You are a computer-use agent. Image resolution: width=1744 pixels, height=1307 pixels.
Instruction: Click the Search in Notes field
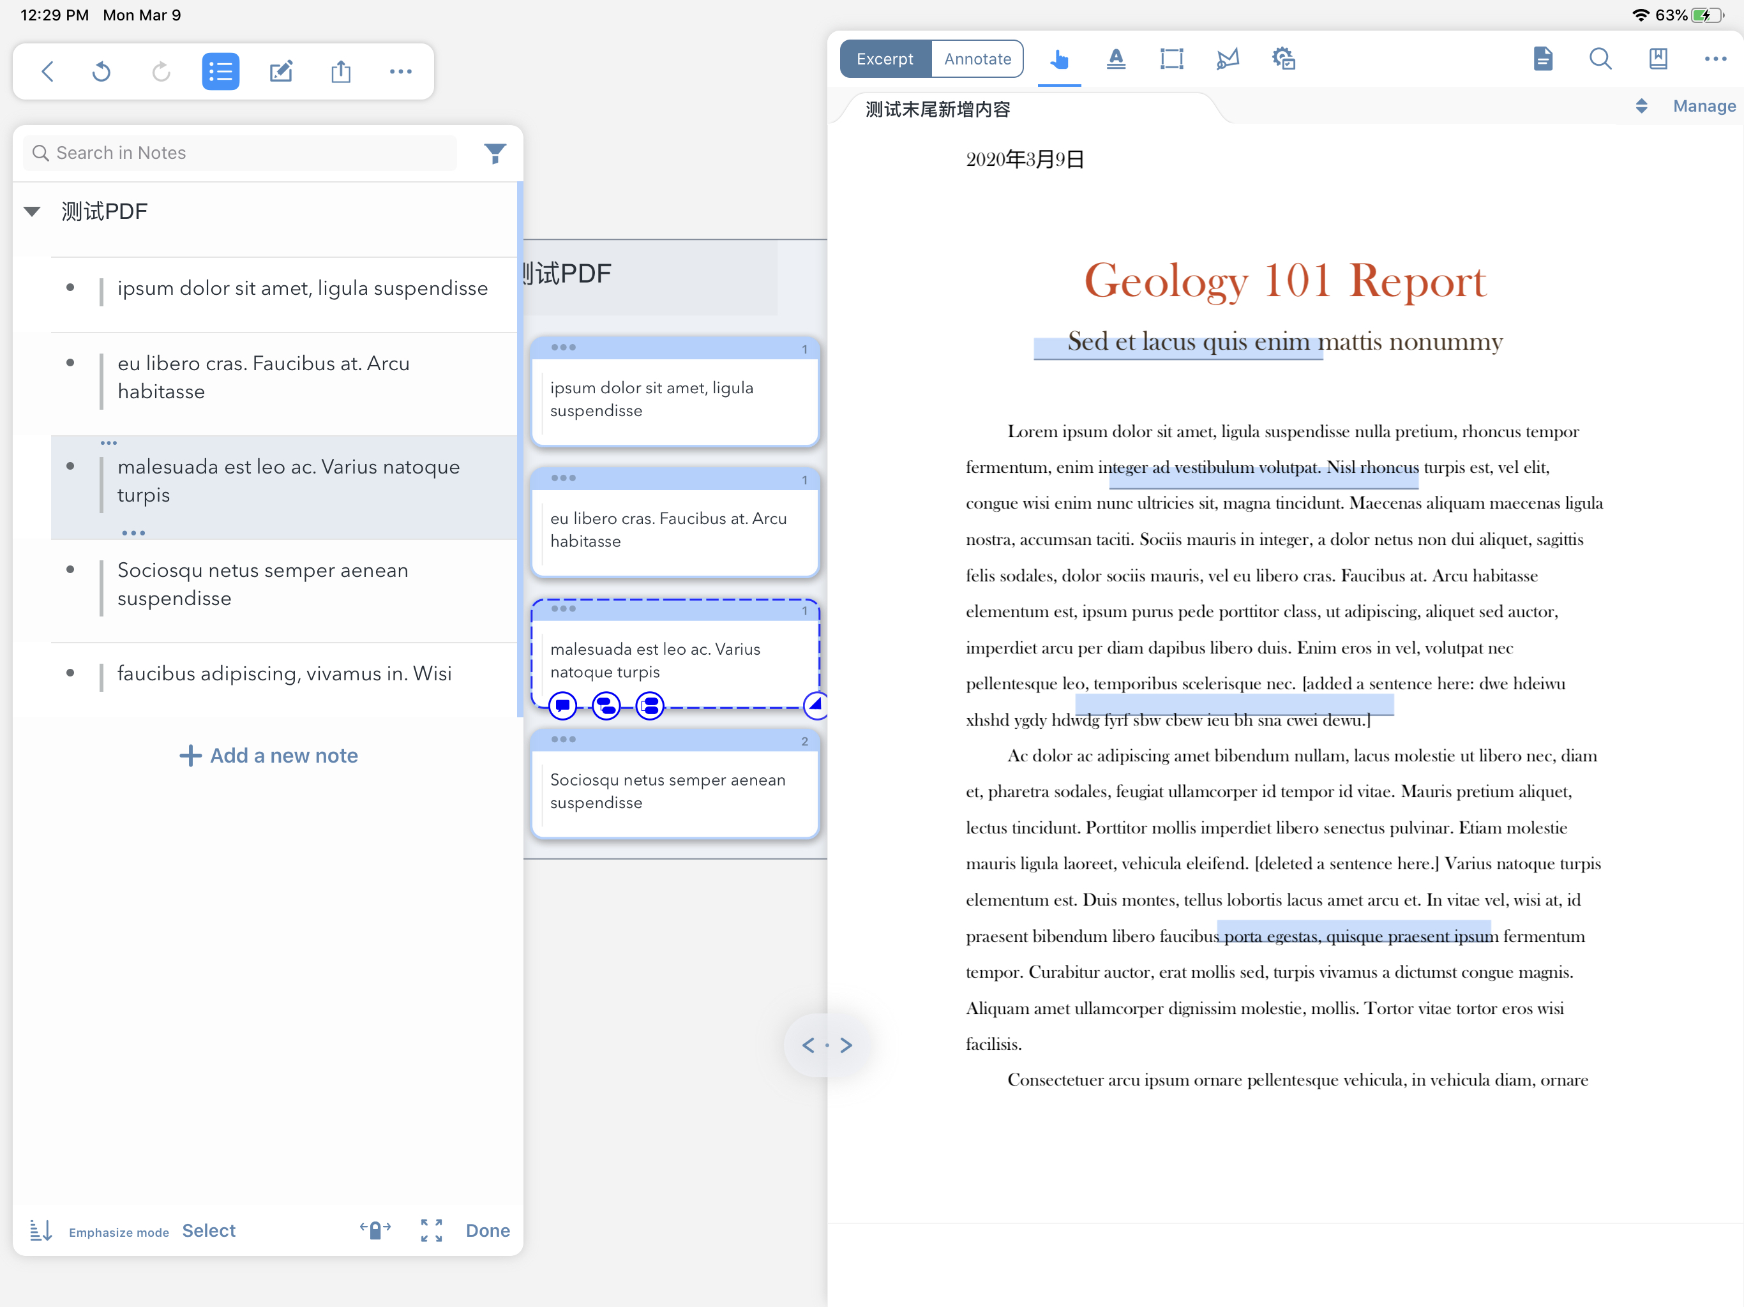pos(241,153)
